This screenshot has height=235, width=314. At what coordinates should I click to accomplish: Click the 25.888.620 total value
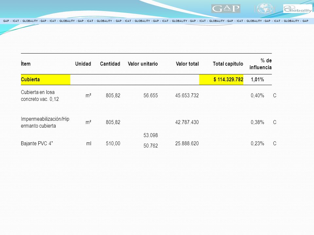187,144
